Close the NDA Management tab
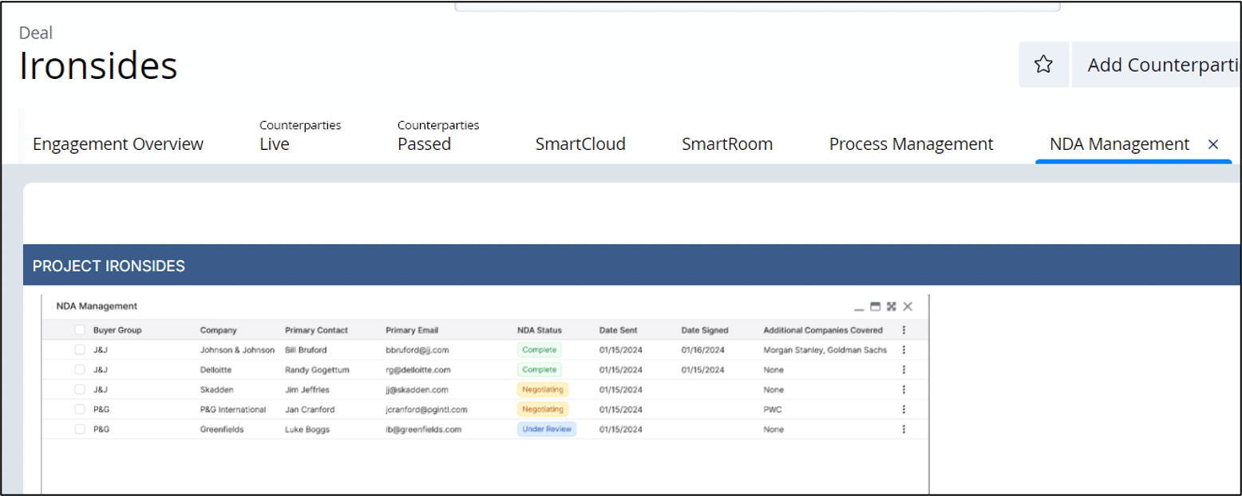 [x=1213, y=144]
